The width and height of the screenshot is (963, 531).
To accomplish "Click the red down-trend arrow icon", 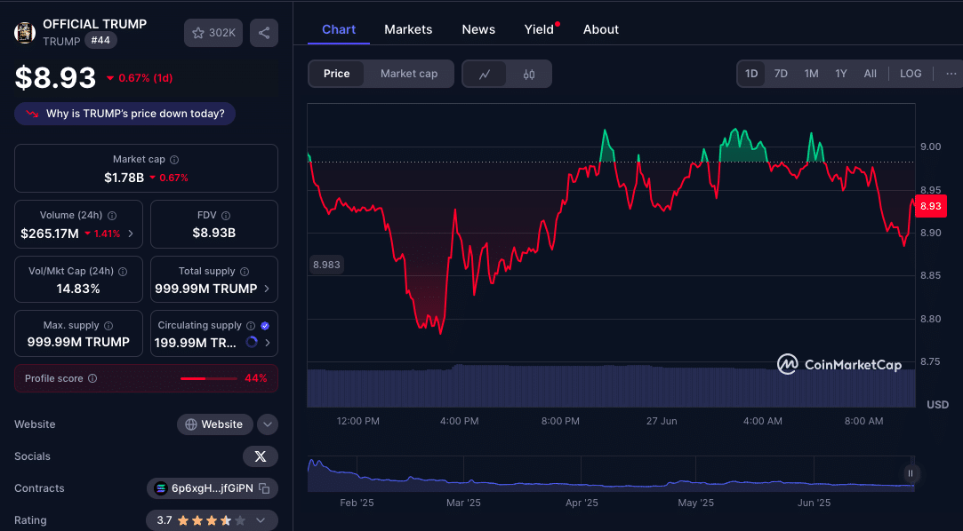I will pyautogui.click(x=32, y=114).
